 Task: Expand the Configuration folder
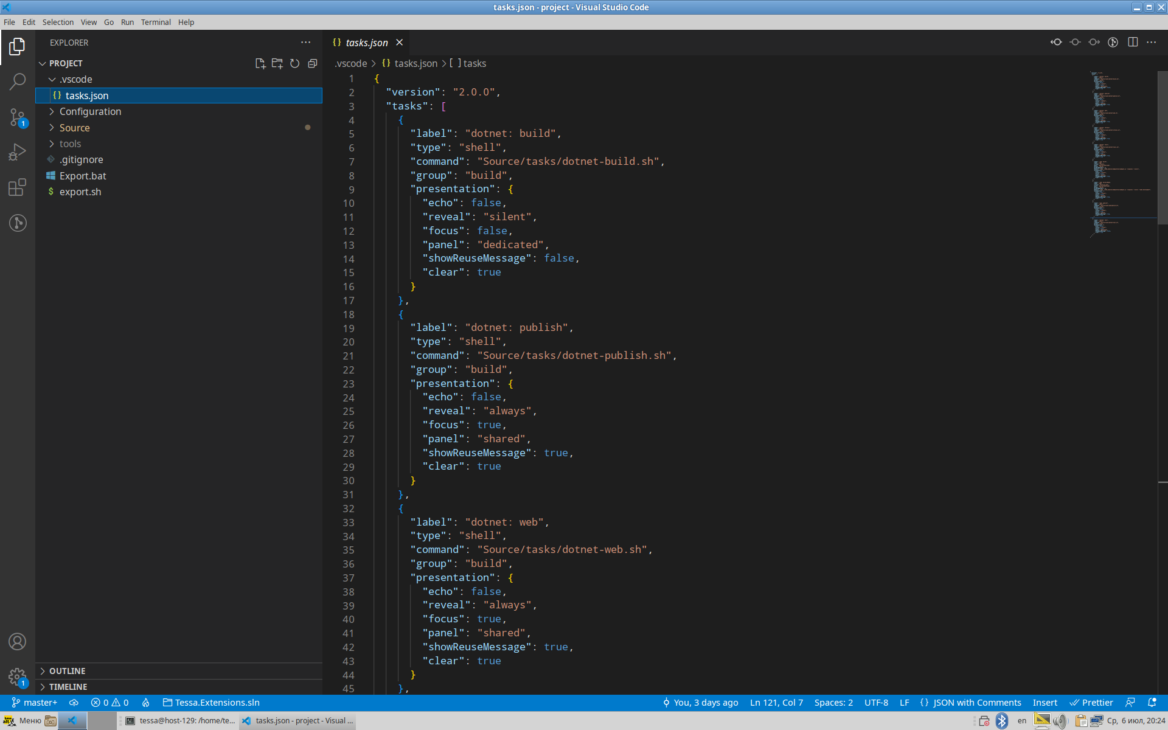pyautogui.click(x=90, y=111)
